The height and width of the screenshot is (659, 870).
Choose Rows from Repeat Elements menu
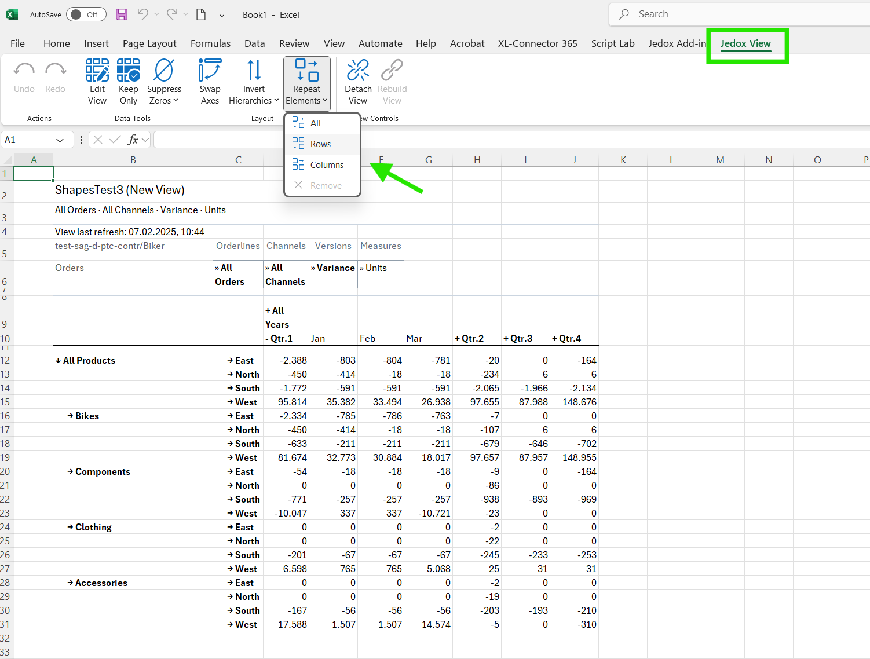(320, 144)
